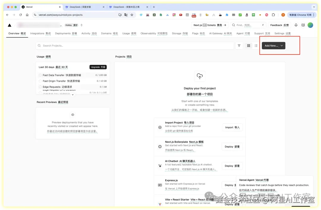Open the Agent tab
321x210 pixels.
click(x=243, y=33)
